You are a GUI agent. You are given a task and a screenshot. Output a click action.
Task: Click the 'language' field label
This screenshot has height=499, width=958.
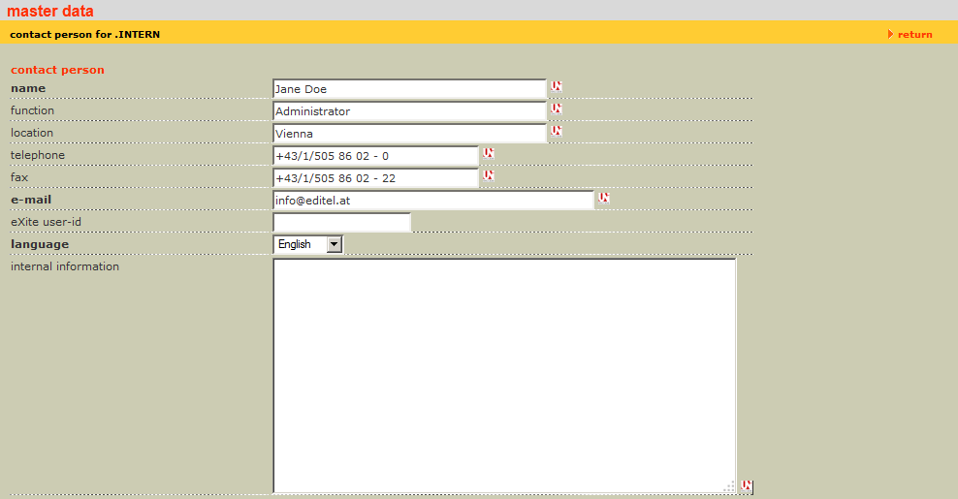click(x=40, y=244)
